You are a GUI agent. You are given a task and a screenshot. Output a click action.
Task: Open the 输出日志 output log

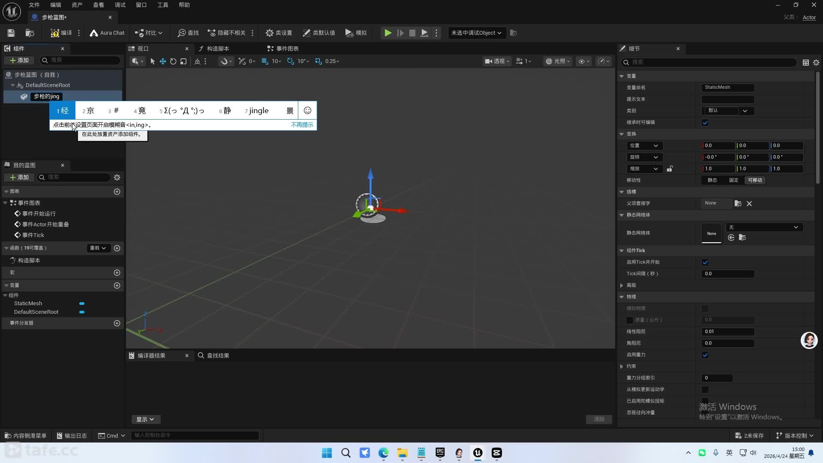[72, 436]
